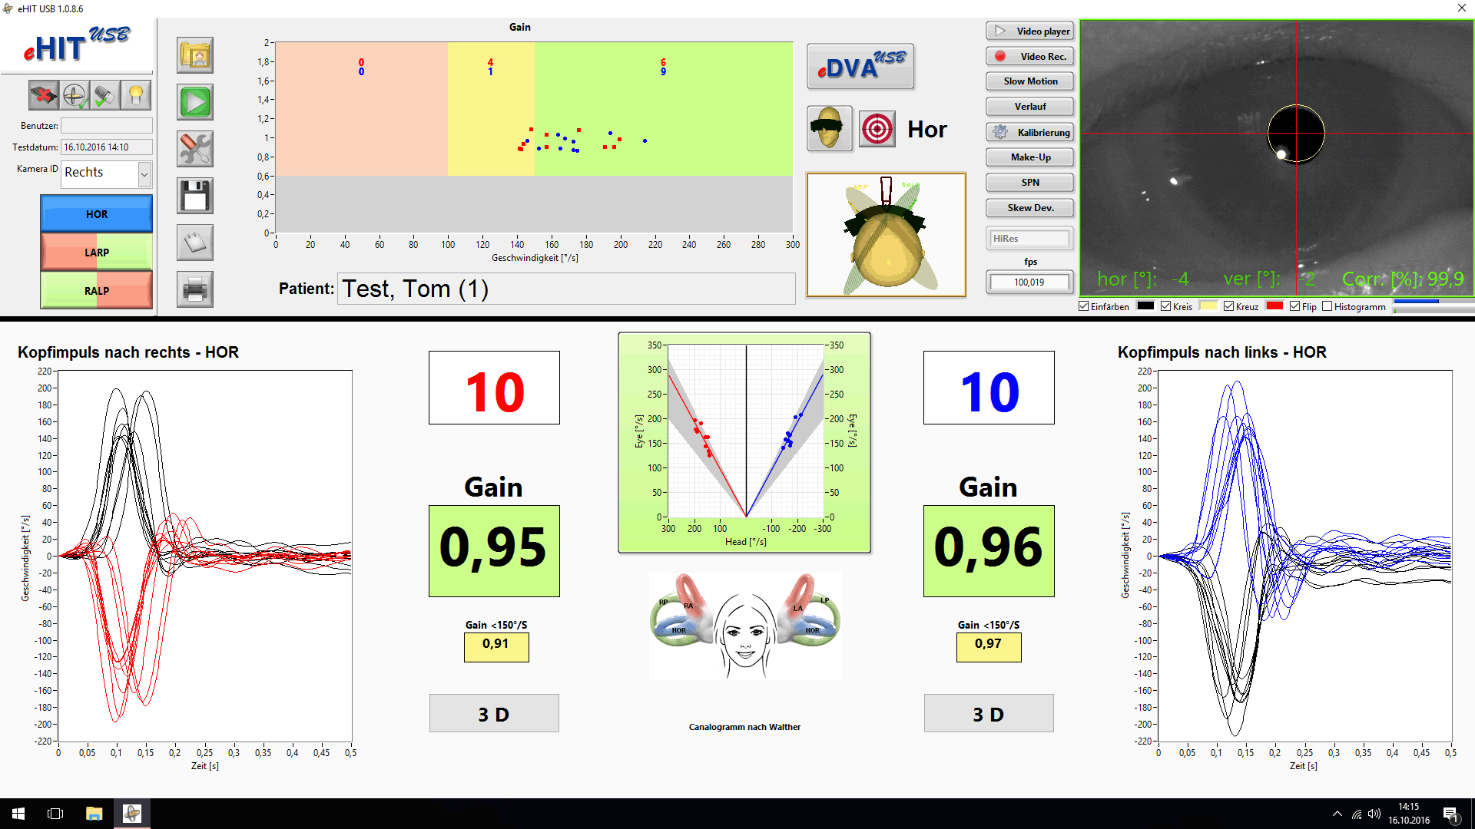
Task: Print report with printer icon
Action: (195, 289)
